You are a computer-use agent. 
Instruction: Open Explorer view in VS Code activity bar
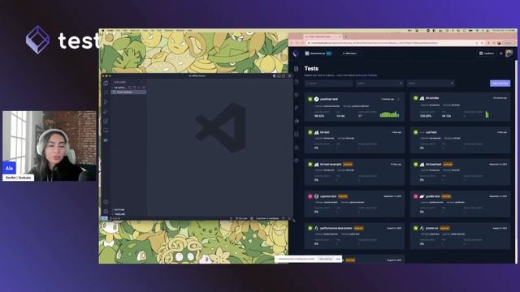(106, 83)
